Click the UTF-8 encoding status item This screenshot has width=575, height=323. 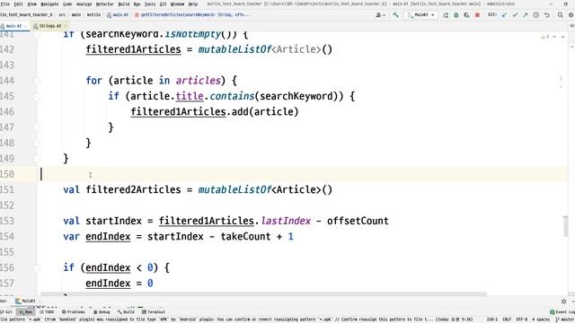click(x=521, y=319)
